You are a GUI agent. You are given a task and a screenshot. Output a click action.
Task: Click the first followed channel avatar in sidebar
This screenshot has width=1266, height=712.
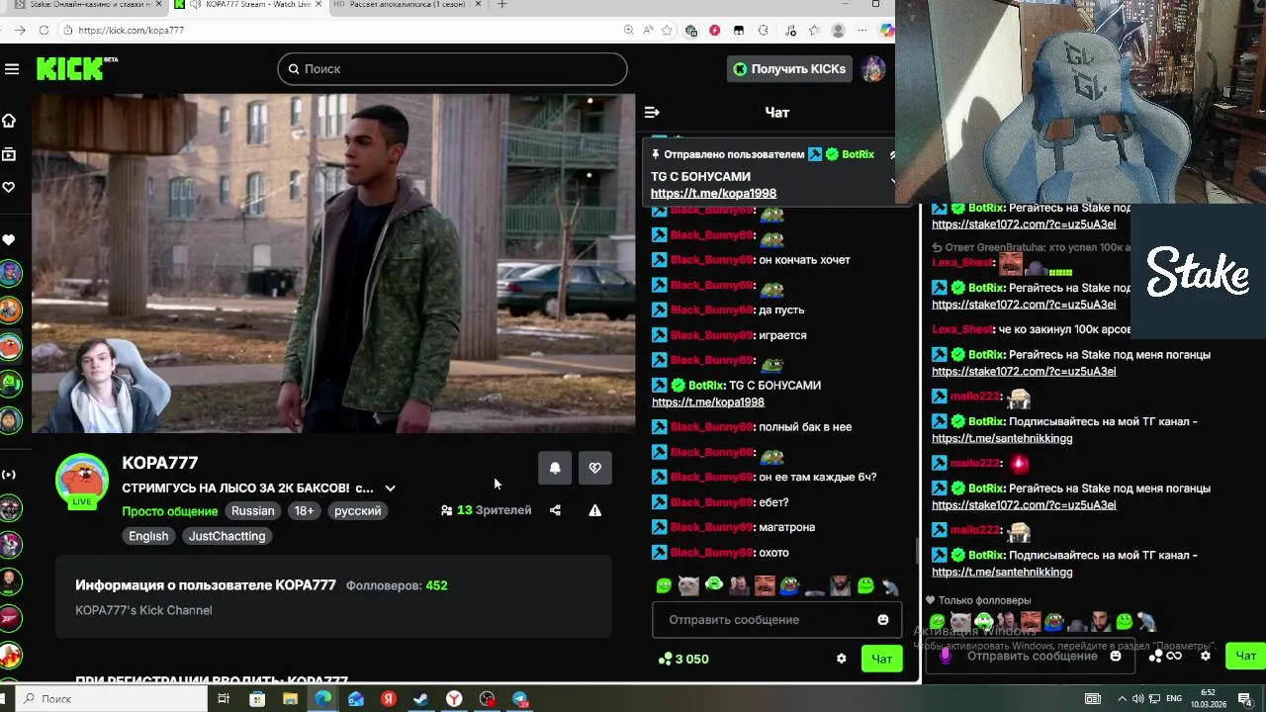pyautogui.click(x=9, y=273)
